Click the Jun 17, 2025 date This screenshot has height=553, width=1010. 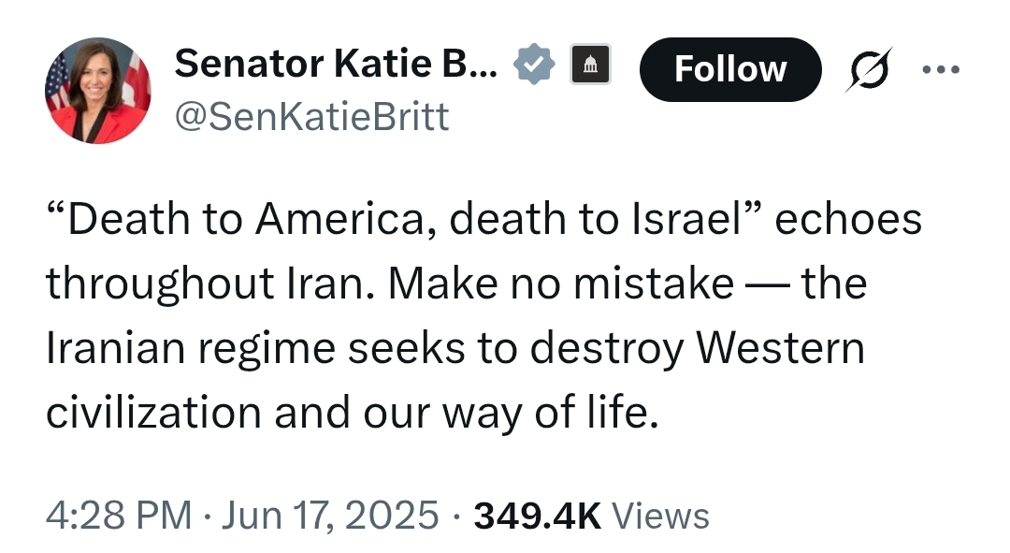pos(330,516)
